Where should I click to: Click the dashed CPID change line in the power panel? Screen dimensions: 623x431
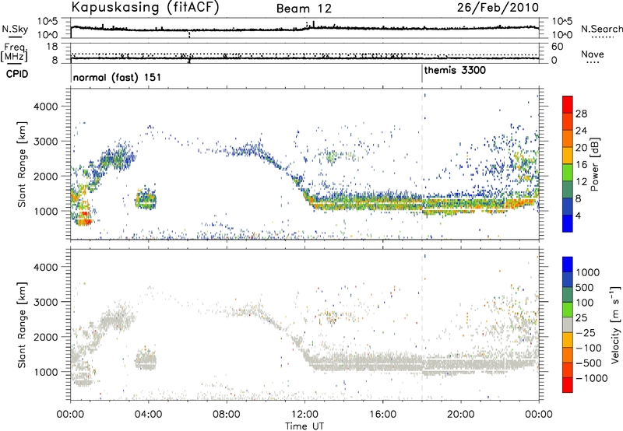click(x=422, y=164)
